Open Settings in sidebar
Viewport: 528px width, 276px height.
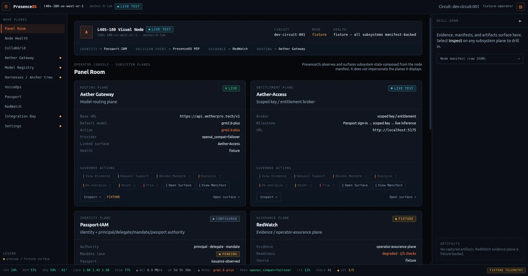(33, 126)
